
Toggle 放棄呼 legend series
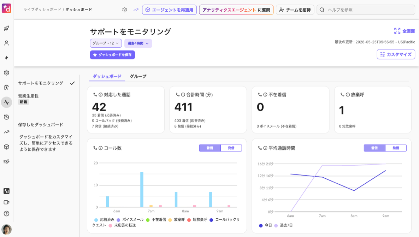click(177, 220)
